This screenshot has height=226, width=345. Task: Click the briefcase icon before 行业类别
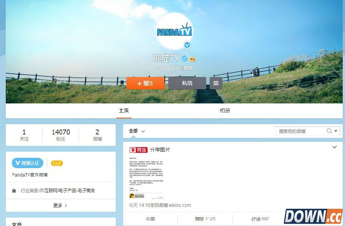(x=14, y=190)
